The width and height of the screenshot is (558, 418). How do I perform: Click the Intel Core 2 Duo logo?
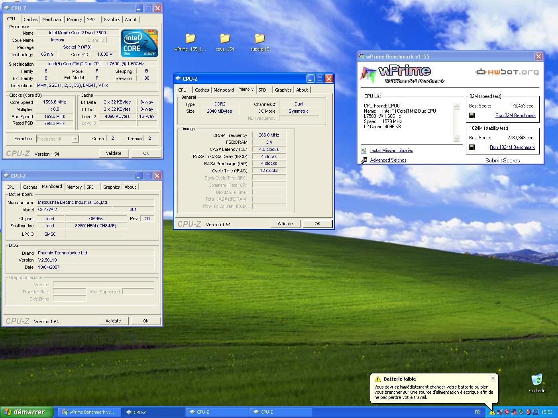tap(139, 43)
